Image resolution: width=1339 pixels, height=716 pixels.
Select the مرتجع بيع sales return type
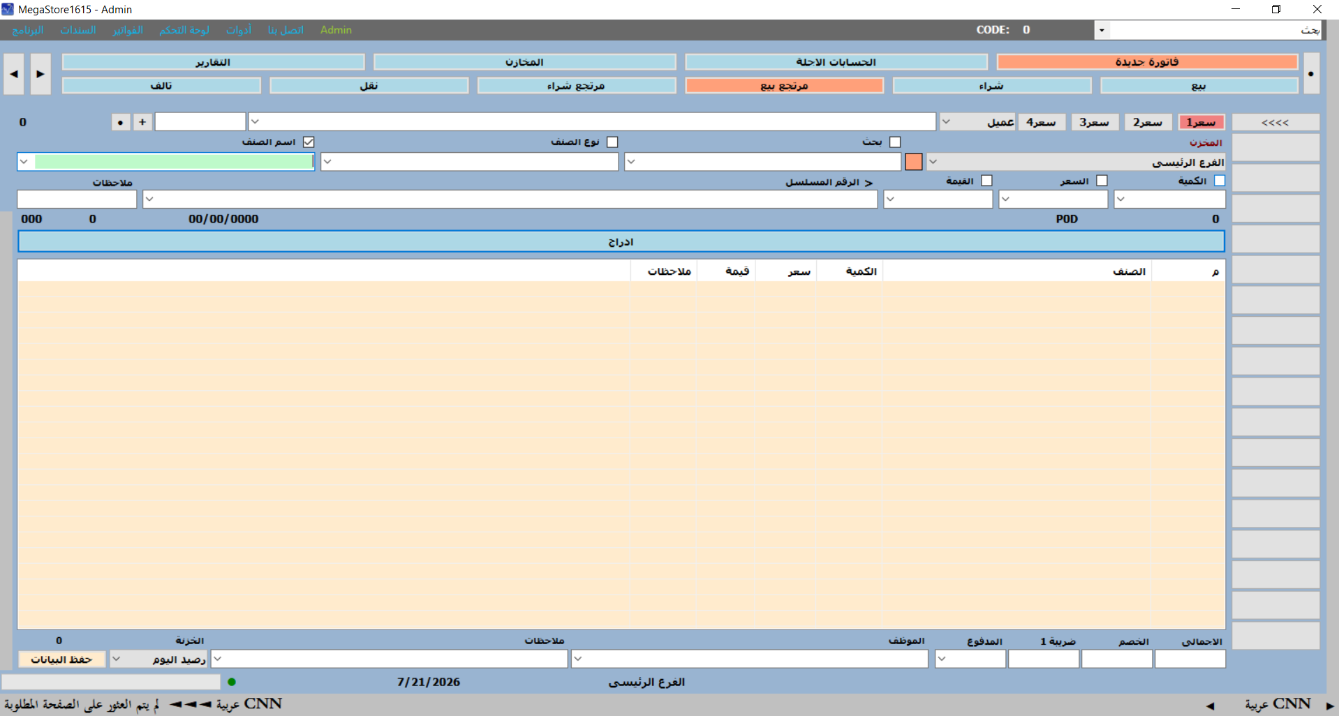pyautogui.click(x=785, y=86)
